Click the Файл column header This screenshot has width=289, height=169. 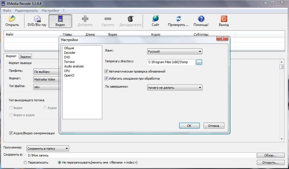coord(32,34)
